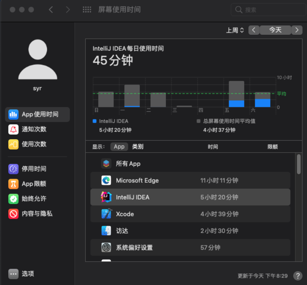Click the 限额 column header
The height and width of the screenshot is (285, 307).
click(273, 147)
